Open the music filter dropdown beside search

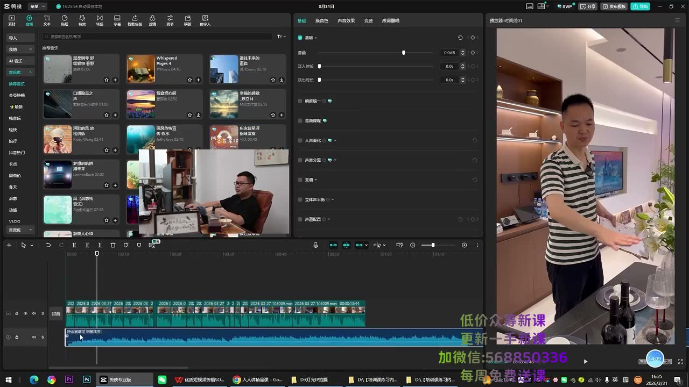click(281, 37)
